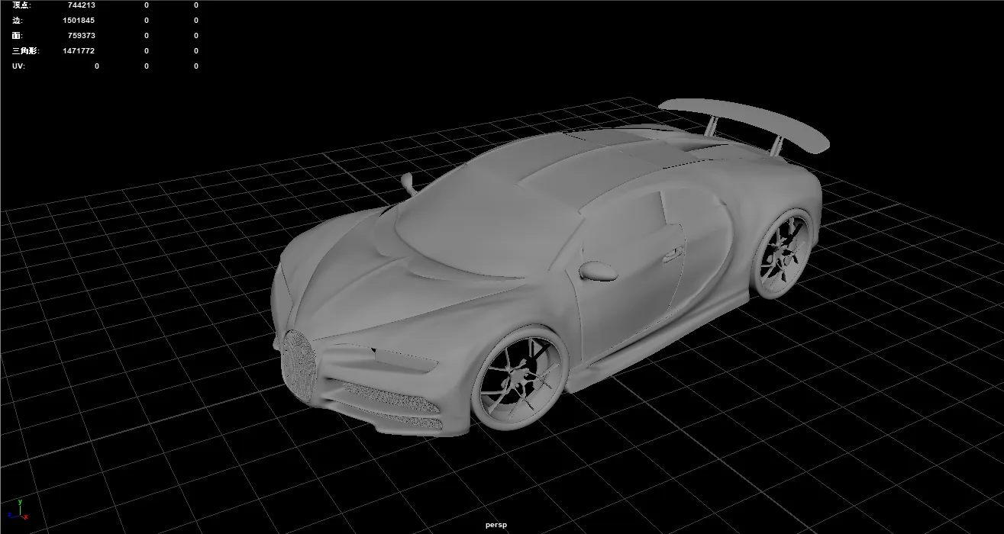Select the side mirror near the door
Screen dimensions: 1004x534
(x=596, y=270)
